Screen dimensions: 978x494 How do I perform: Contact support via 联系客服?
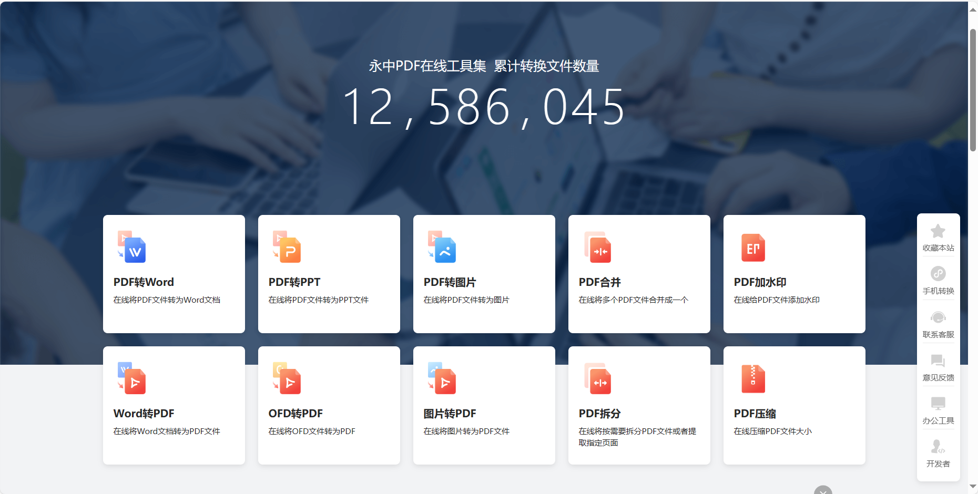coord(938,318)
